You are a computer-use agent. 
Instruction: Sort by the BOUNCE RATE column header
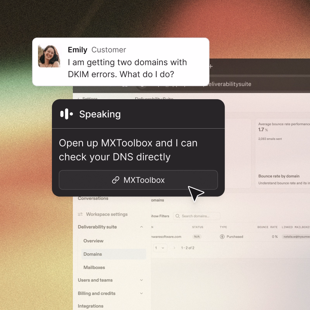coord(267,227)
